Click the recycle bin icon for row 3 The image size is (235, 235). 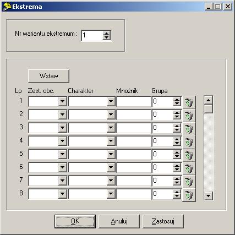189,129
